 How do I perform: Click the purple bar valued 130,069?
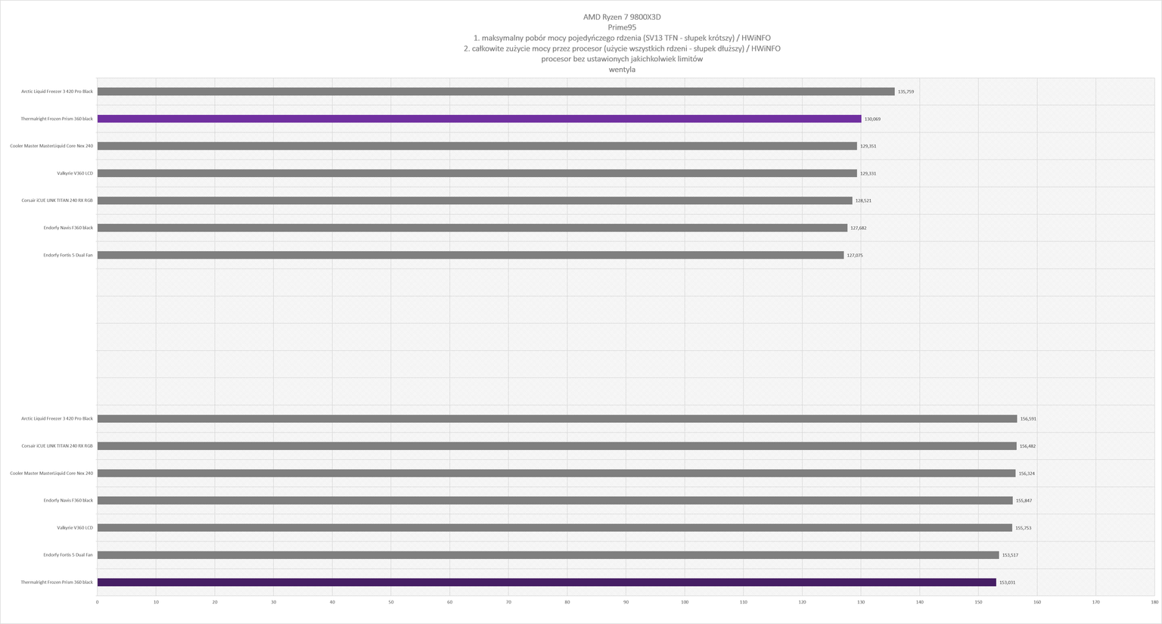[x=479, y=119]
